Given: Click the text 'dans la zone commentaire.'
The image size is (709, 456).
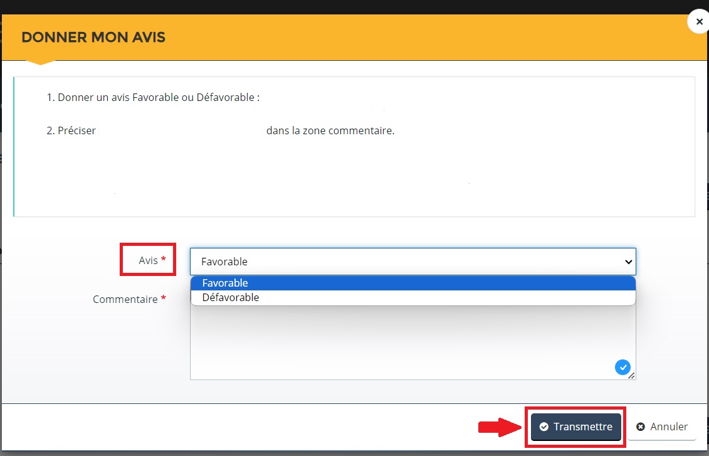Looking at the screenshot, I should (x=330, y=130).
